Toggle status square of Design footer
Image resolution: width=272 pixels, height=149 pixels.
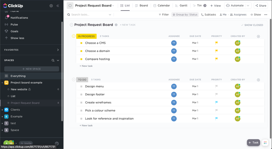point(81,94)
